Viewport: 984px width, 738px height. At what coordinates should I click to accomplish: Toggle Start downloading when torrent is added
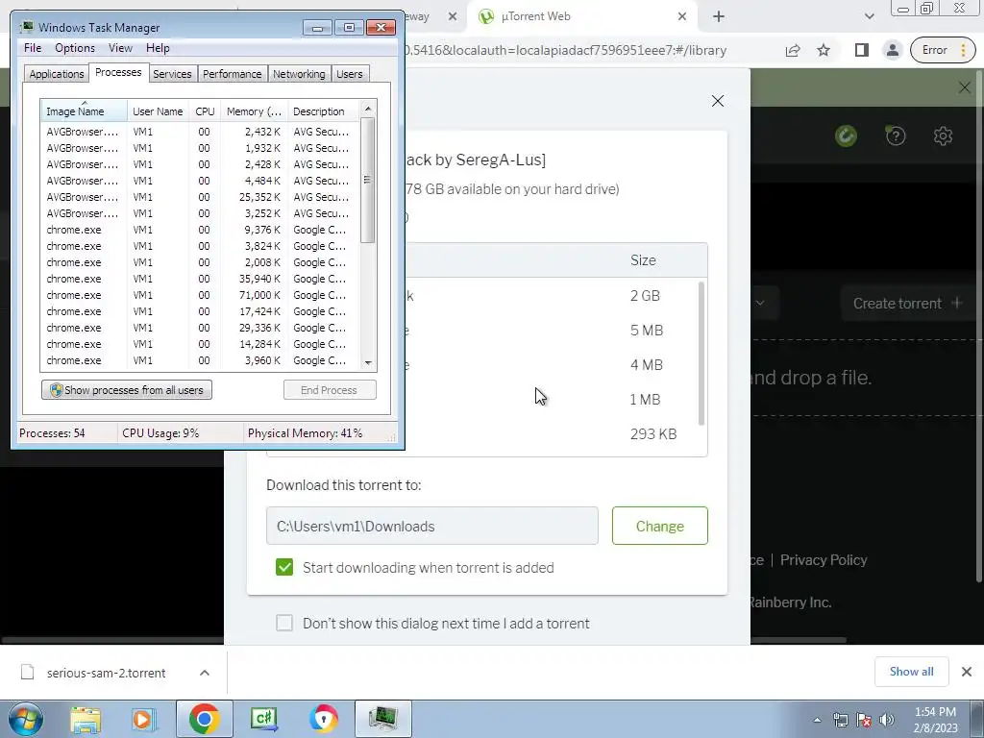pos(284,567)
